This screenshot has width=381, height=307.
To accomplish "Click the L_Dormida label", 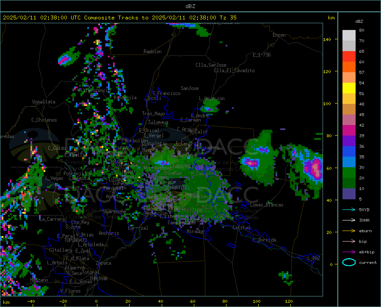I will click(x=265, y=240).
